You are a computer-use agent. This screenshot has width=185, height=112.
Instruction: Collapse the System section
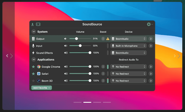coord(34,32)
